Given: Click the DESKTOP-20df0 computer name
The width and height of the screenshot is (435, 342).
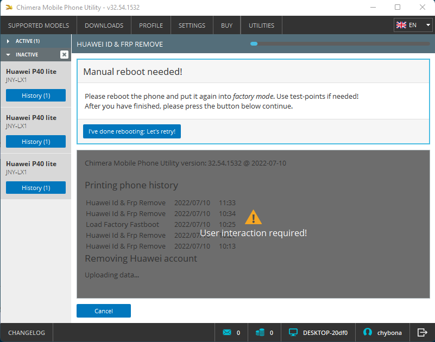Looking at the screenshot, I should click(325, 333).
